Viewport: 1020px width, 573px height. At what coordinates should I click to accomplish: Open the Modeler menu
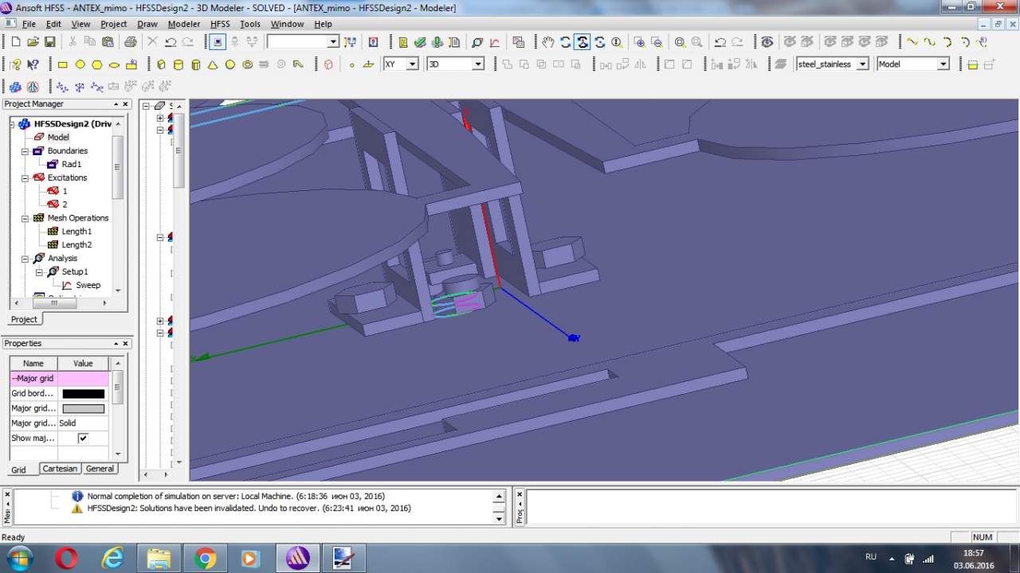[183, 24]
